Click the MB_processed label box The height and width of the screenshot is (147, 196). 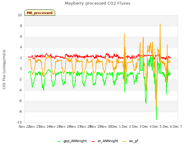[40, 13]
